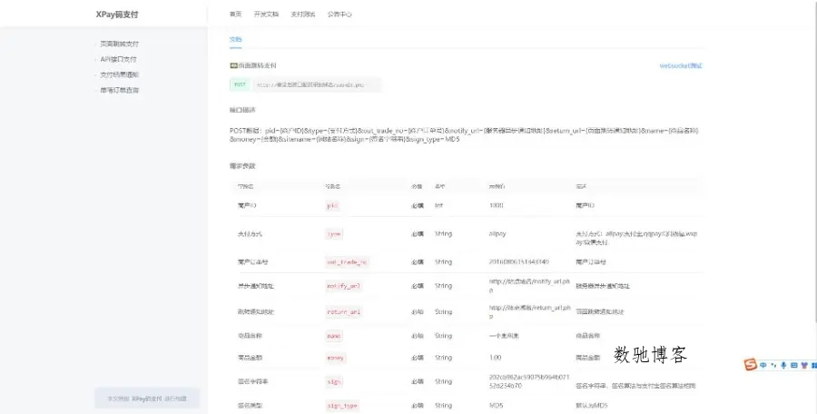Open 公告中心 in top navigation
The width and height of the screenshot is (817, 414).
coord(340,15)
